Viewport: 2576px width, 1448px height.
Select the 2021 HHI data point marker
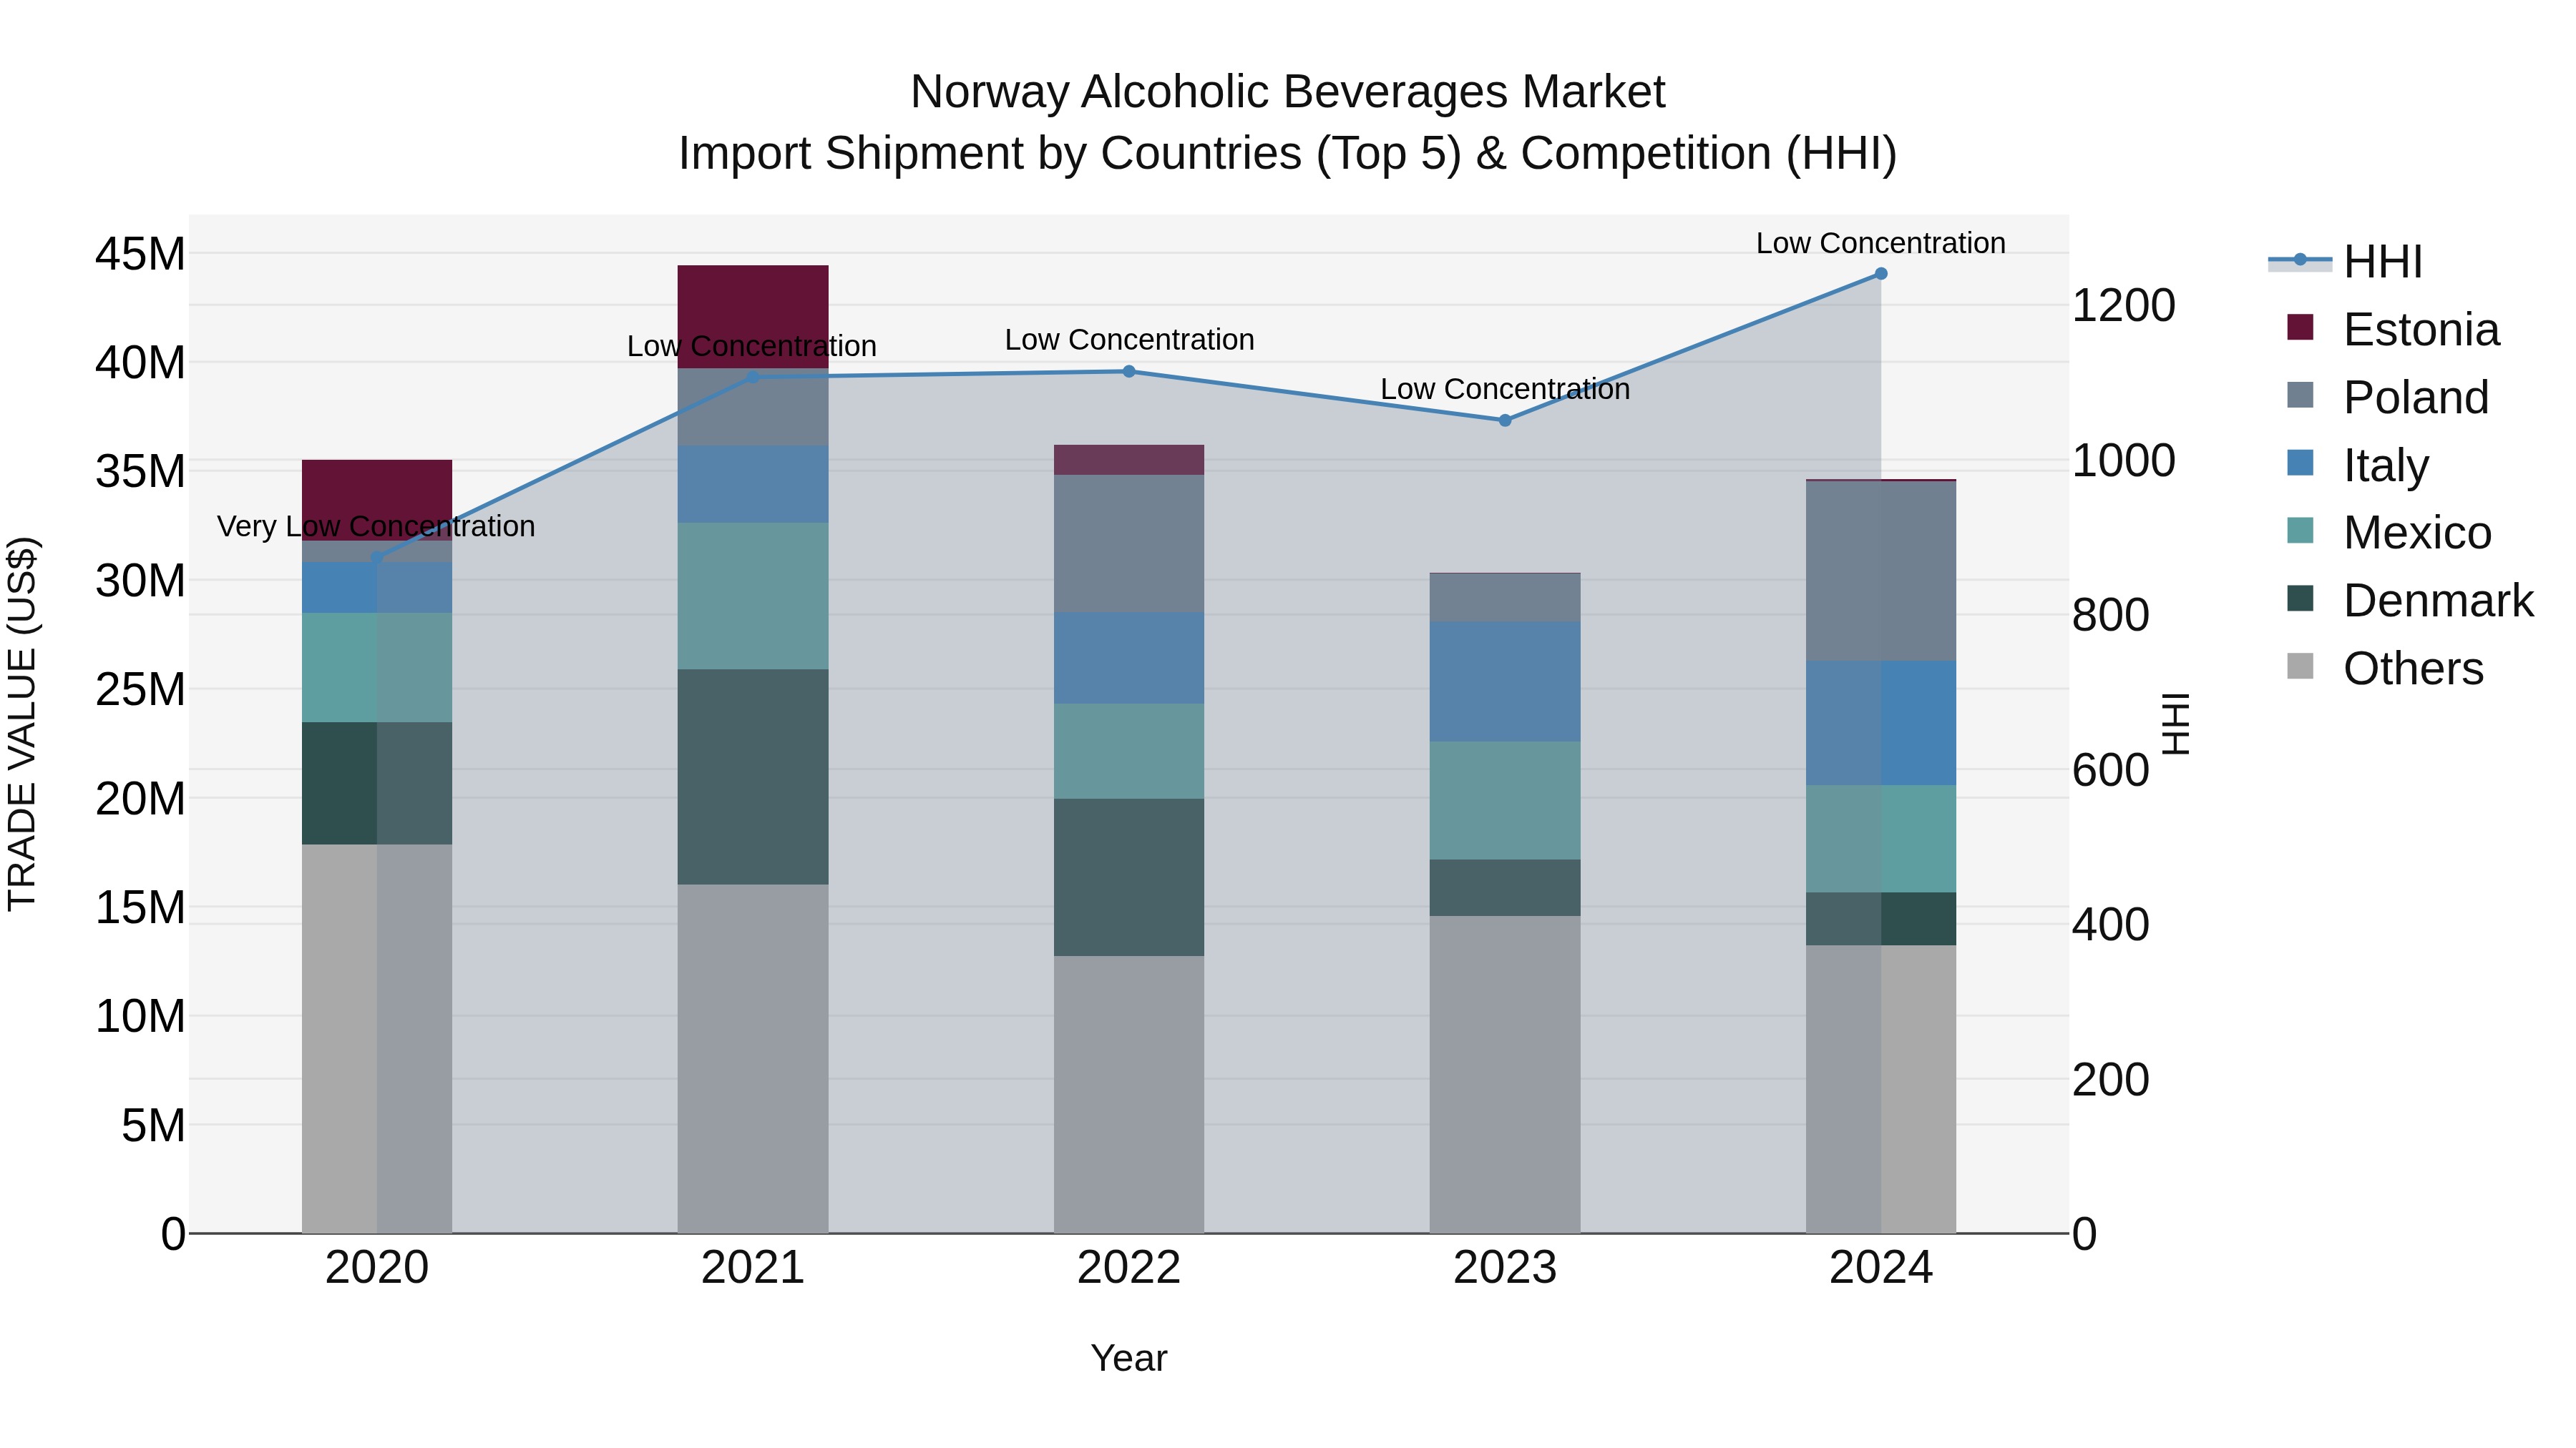coord(753,377)
